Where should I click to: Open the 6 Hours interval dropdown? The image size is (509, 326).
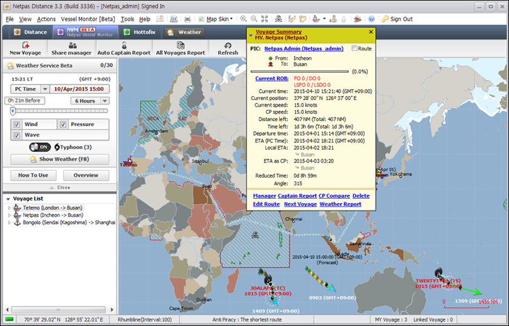coord(90,101)
